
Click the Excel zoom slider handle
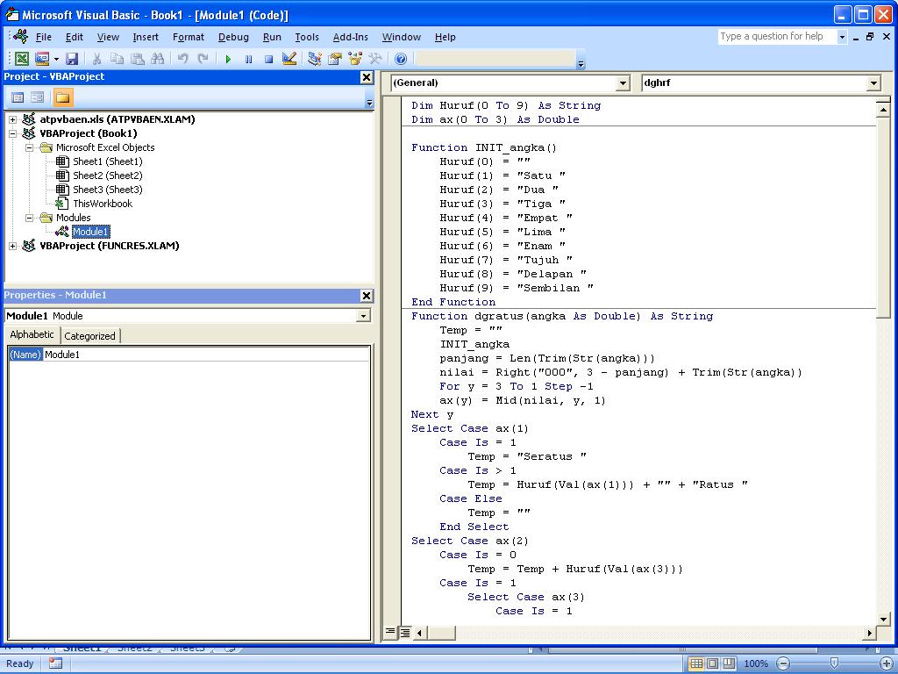tap(835, 663)
